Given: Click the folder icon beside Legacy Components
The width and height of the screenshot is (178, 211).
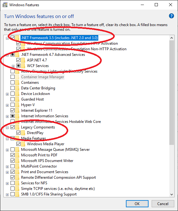Looking at the screenshot, I should point(17,127).
